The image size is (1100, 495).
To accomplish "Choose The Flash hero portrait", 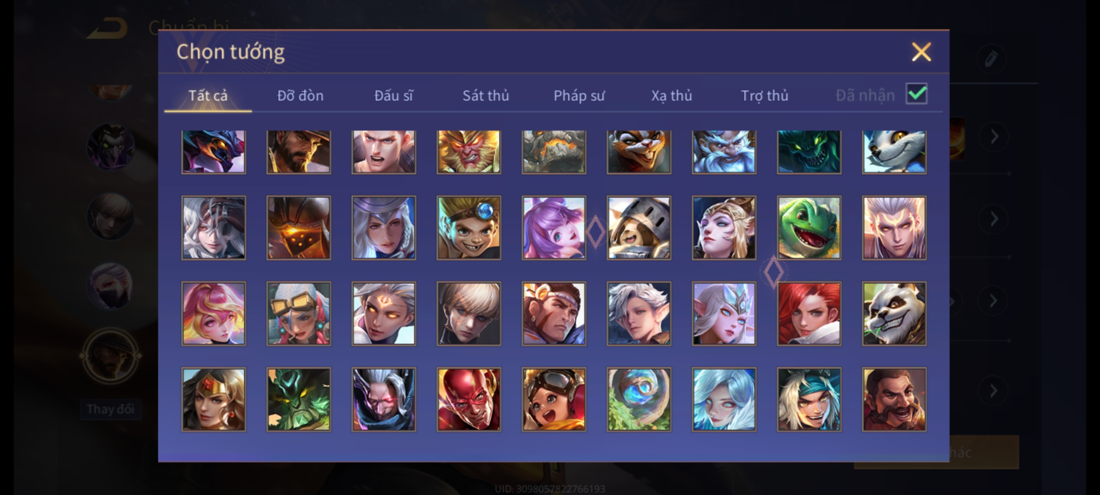I will click(469, 399).
